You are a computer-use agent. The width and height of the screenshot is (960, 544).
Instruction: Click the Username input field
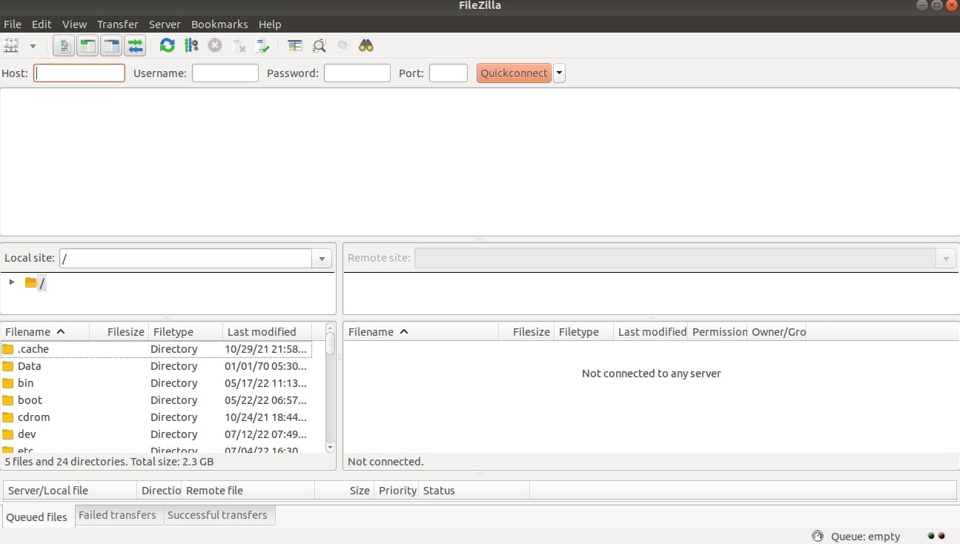tap(225, 73)
